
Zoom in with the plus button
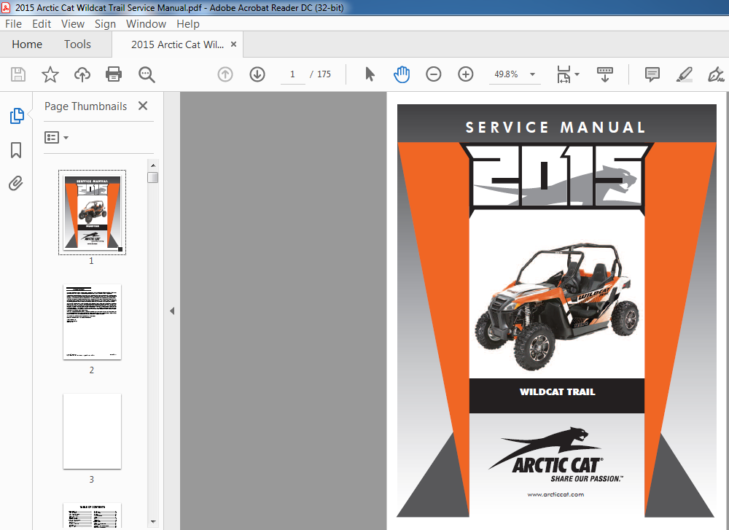[465, 74]
